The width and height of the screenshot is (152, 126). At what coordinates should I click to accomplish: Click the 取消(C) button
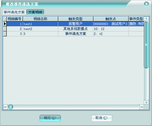pyautogui.click(x=102, y=118)
